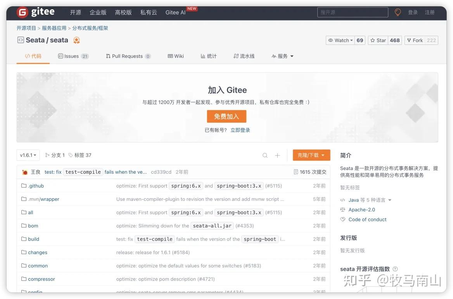This screenshot has width=453, height=299.
Task: Click the star count 468
Action: (x=395, y=40)
